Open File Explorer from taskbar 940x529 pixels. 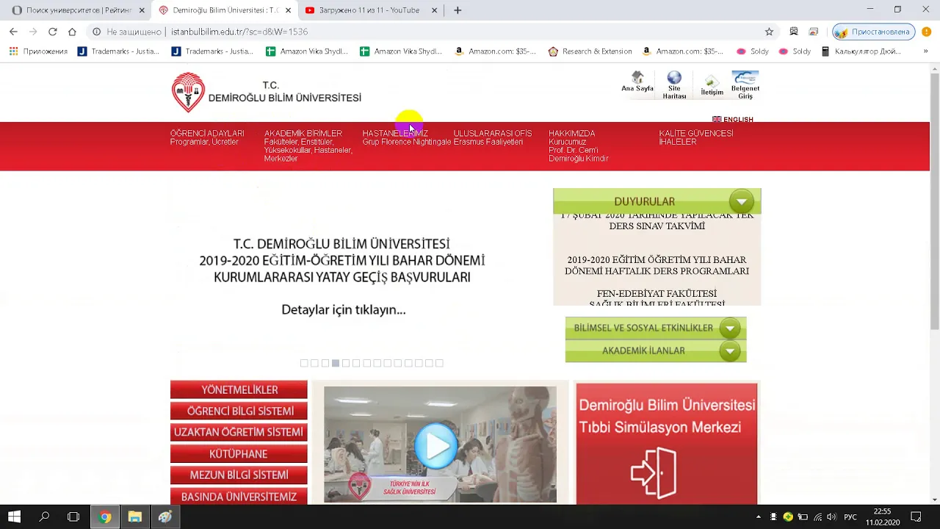pos(134,517)
